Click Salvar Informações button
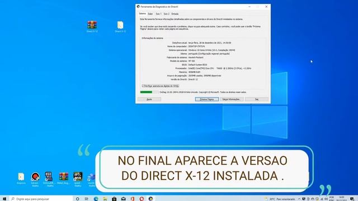 (231, 99)
